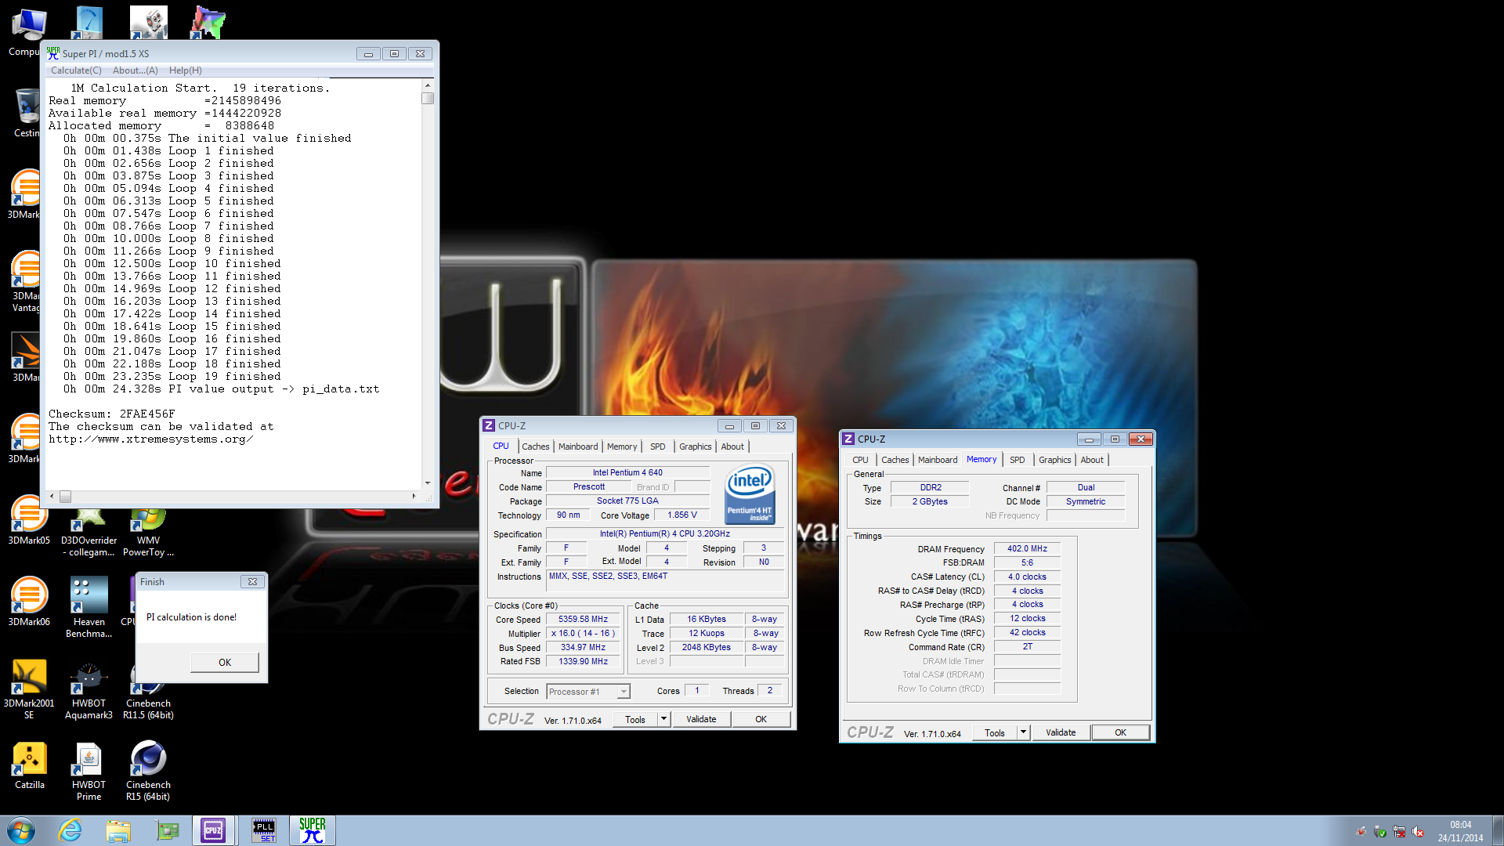Click Validate in right CPU-Z window
The height and width of the screenshot is (846, 1504).
click(x=1061, y=732)
